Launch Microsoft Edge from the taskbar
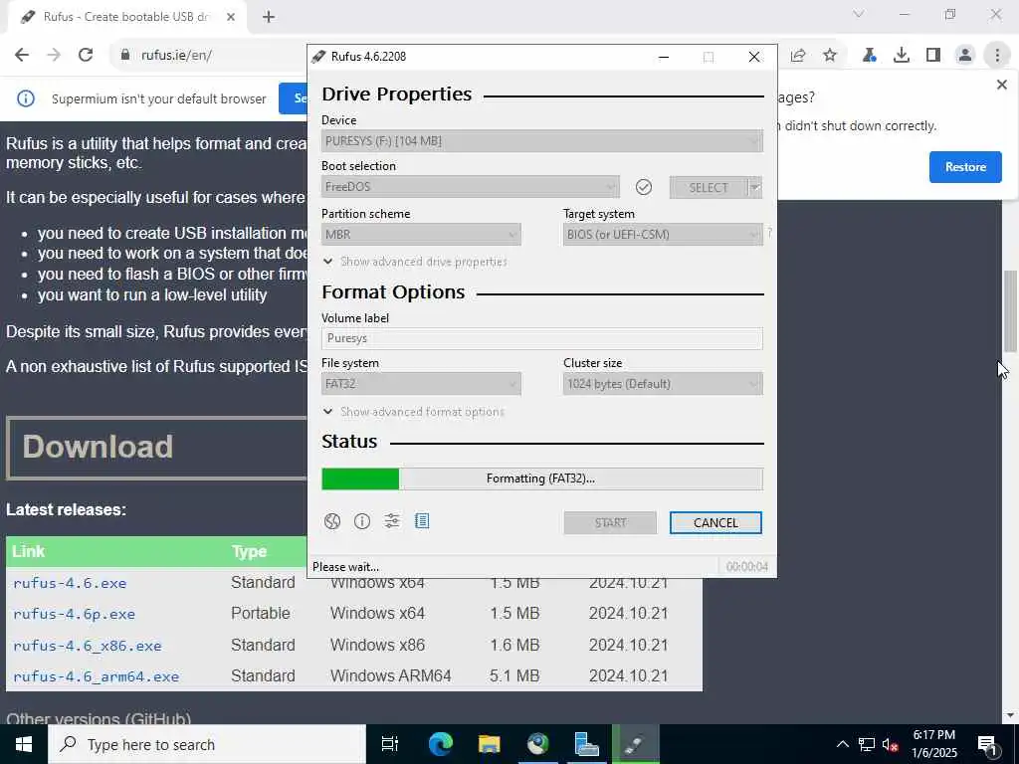This screenshot has height=764, width=1019. pos(440,744)
